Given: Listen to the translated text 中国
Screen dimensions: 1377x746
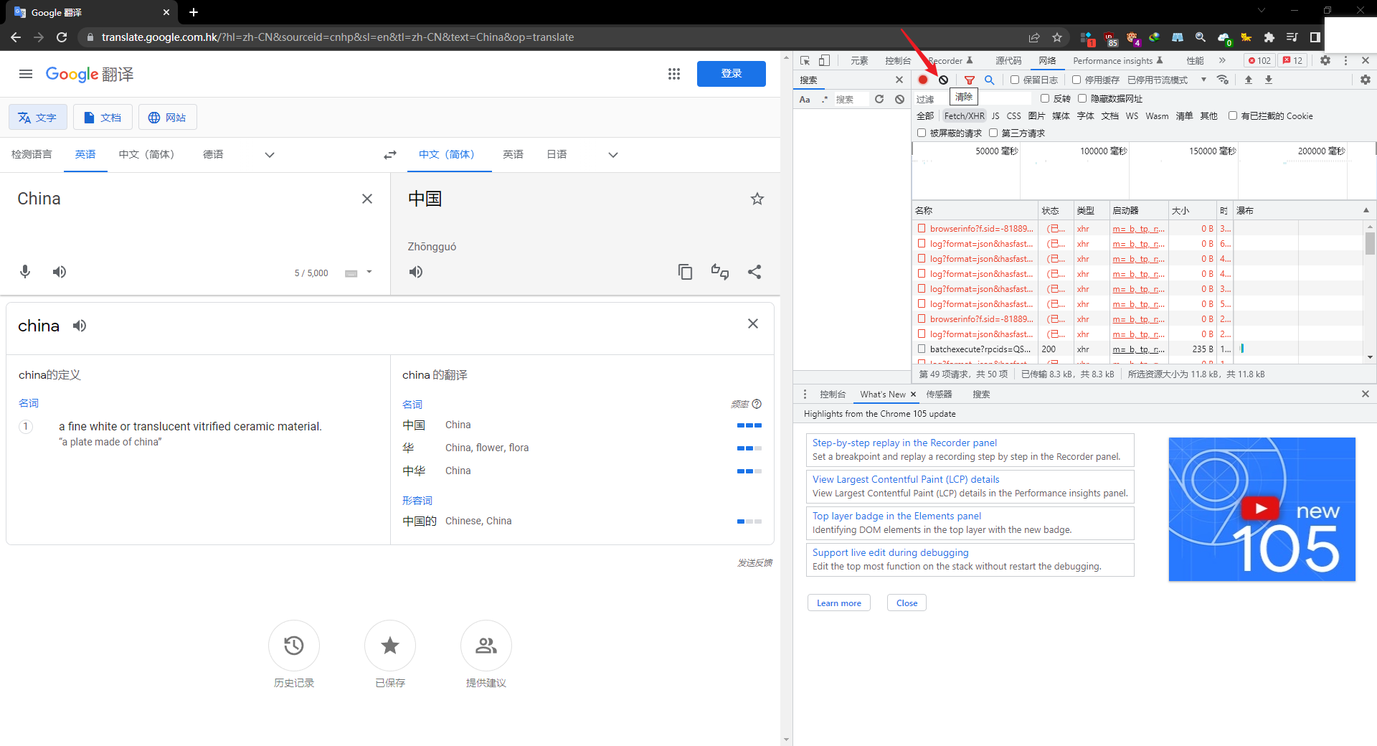Looking at the screenshot, I should coord(416,272).
